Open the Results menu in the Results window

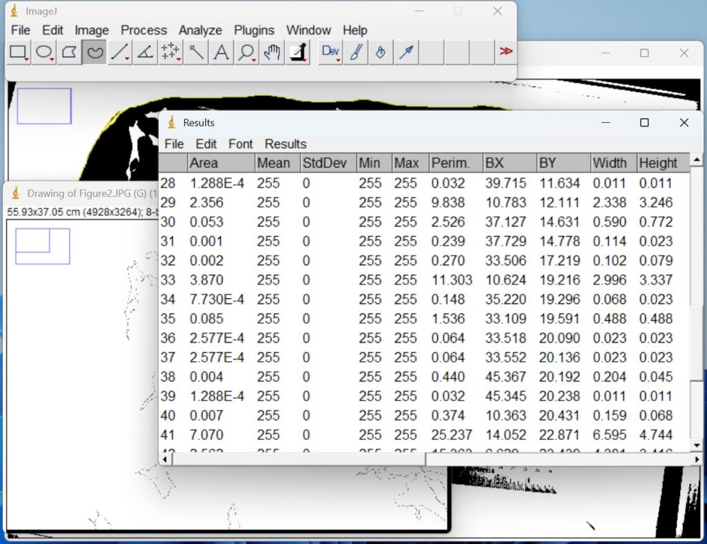point(285,144)
